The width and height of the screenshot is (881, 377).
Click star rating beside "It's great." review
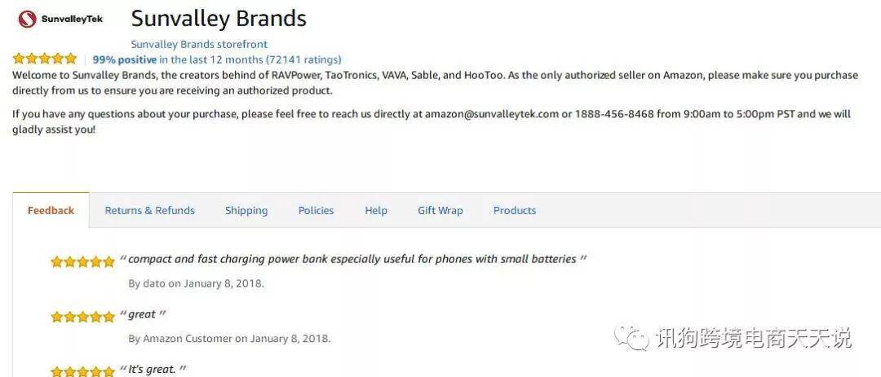pos(82,370)
